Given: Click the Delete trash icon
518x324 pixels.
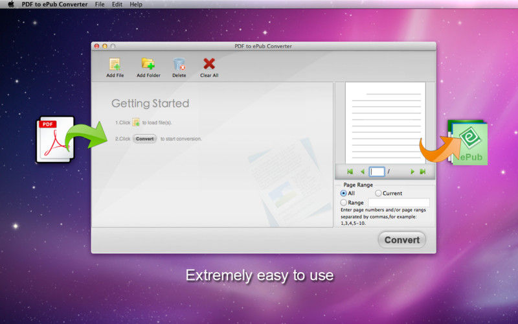Looking at the screenshot, I should (179, 64).
